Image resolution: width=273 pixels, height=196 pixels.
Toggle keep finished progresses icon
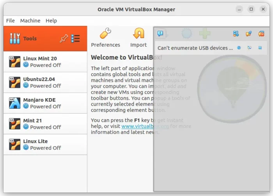click(249, 34)
